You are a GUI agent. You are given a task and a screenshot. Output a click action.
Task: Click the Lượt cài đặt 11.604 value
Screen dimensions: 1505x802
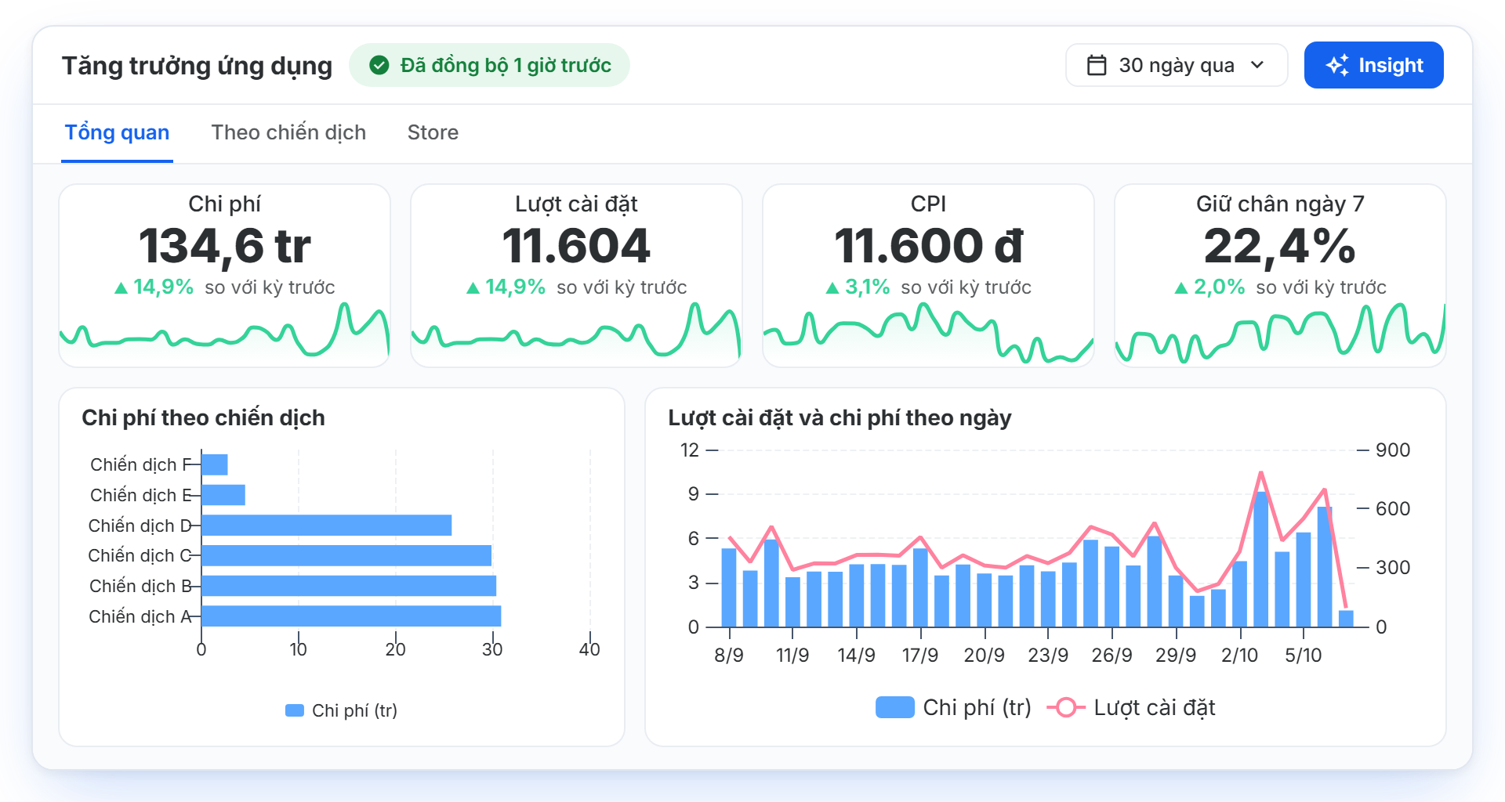576,246
